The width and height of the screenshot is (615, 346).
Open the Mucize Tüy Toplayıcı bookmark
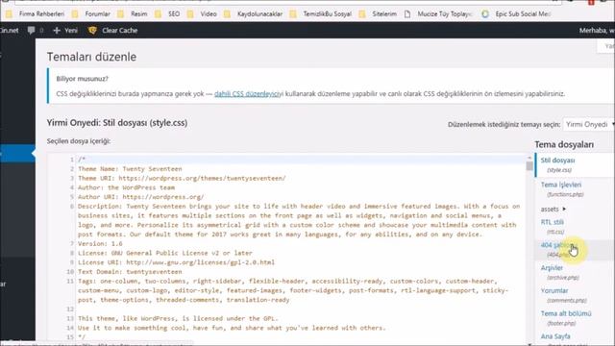click(438, 14)
